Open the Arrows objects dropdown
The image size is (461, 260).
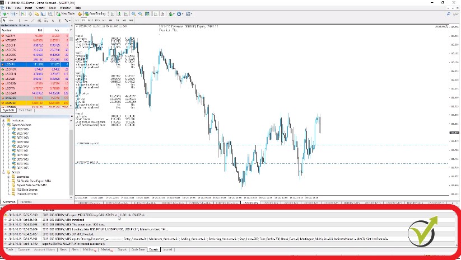(x=67, y=21)
